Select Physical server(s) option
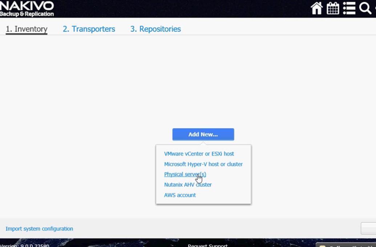This screenshot has height=247, width=376. pyautogui.click(x=185, y=174)
